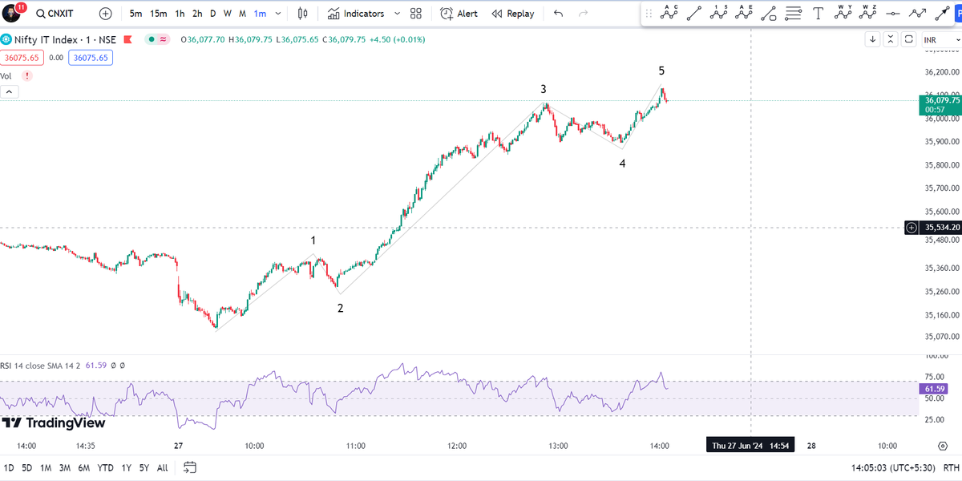Set date range to 5D
962x481 pixels.
point(27,467)
